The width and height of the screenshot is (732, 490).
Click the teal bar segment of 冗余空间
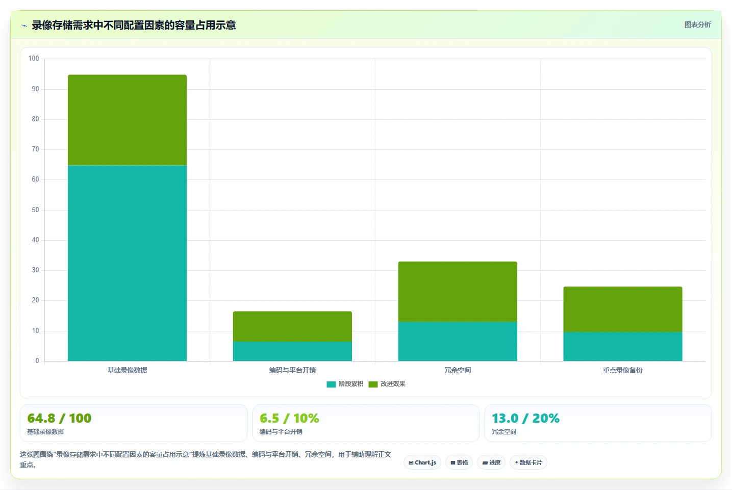click(458, 342)
